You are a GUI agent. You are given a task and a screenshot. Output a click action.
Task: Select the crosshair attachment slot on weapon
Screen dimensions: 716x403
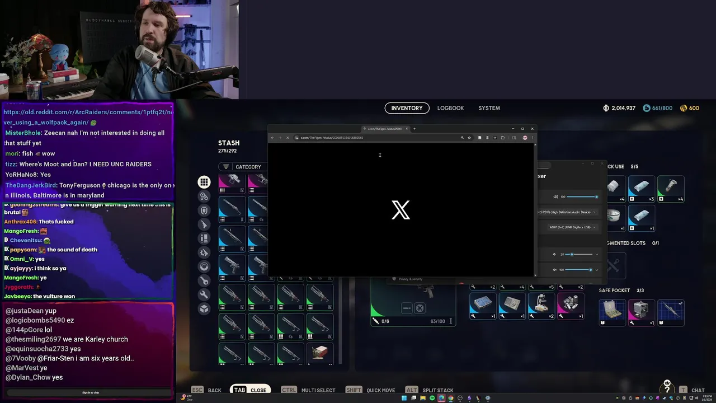point(420,308)
